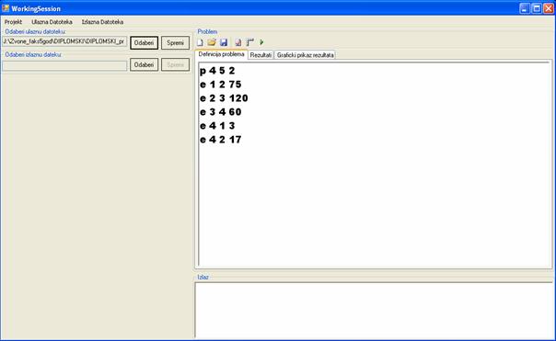Switch to the Rezultati tab
The width and height of the screenshot is (556, 341).
(261, 55)
